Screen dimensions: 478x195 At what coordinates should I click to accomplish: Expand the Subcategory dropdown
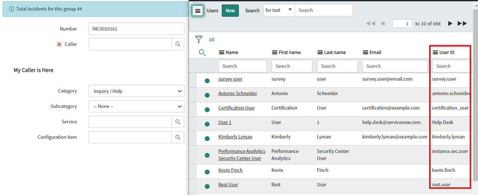click(x=136, y=106)
